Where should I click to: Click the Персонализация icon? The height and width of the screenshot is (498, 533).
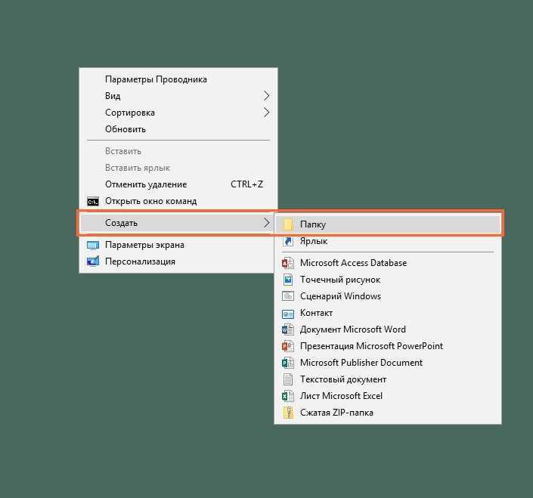93,261
